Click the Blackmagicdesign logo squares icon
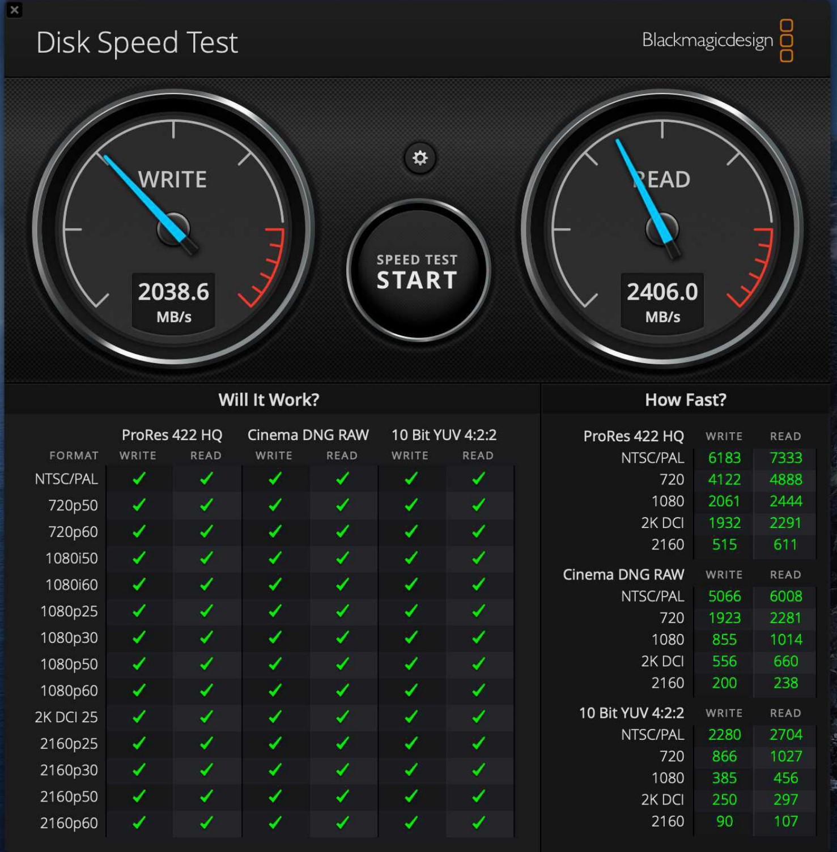The height and width of the screenshot is (852, 837). point(786,40)
